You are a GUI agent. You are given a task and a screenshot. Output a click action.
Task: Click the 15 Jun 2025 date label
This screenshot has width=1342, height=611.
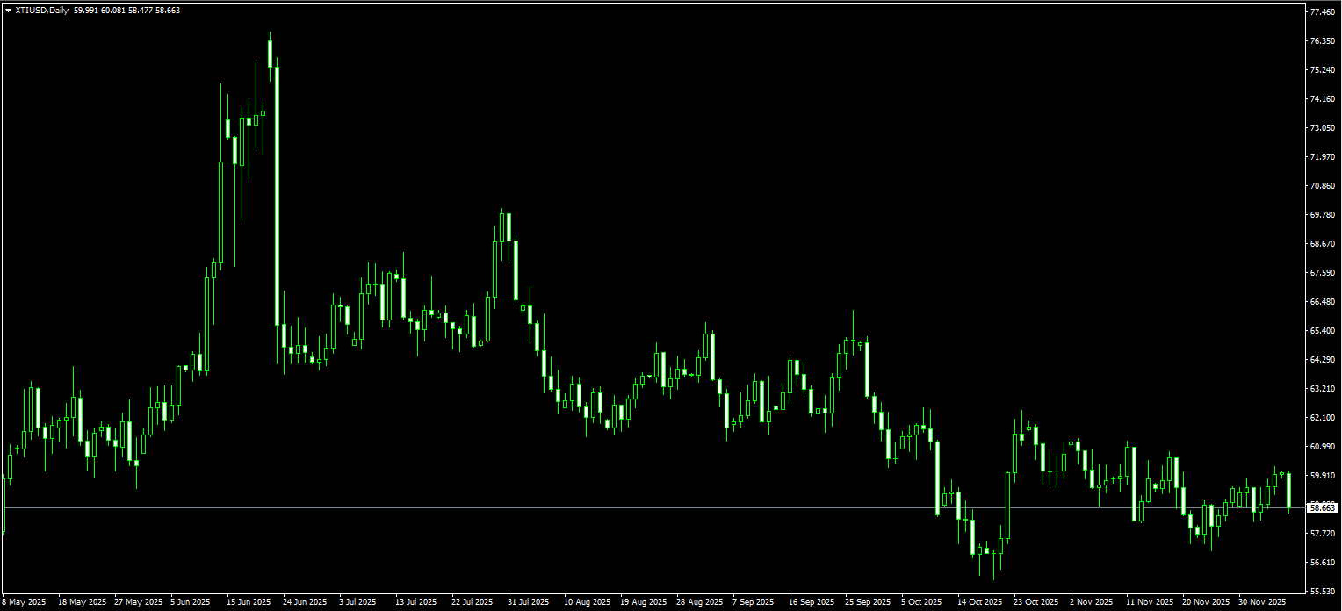pyautogui.click(x=249, y=602)
